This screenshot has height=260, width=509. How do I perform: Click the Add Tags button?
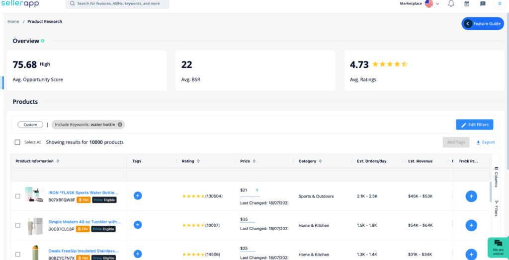[456, 142]
